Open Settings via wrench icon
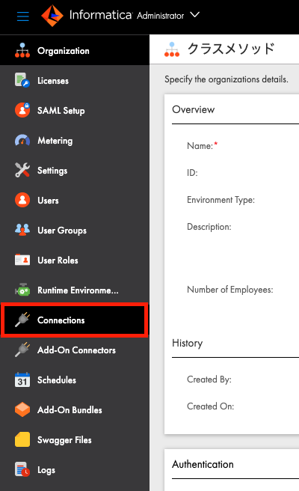Image resolution: width=299 pixels, height=491 pixels. point(22,170)
